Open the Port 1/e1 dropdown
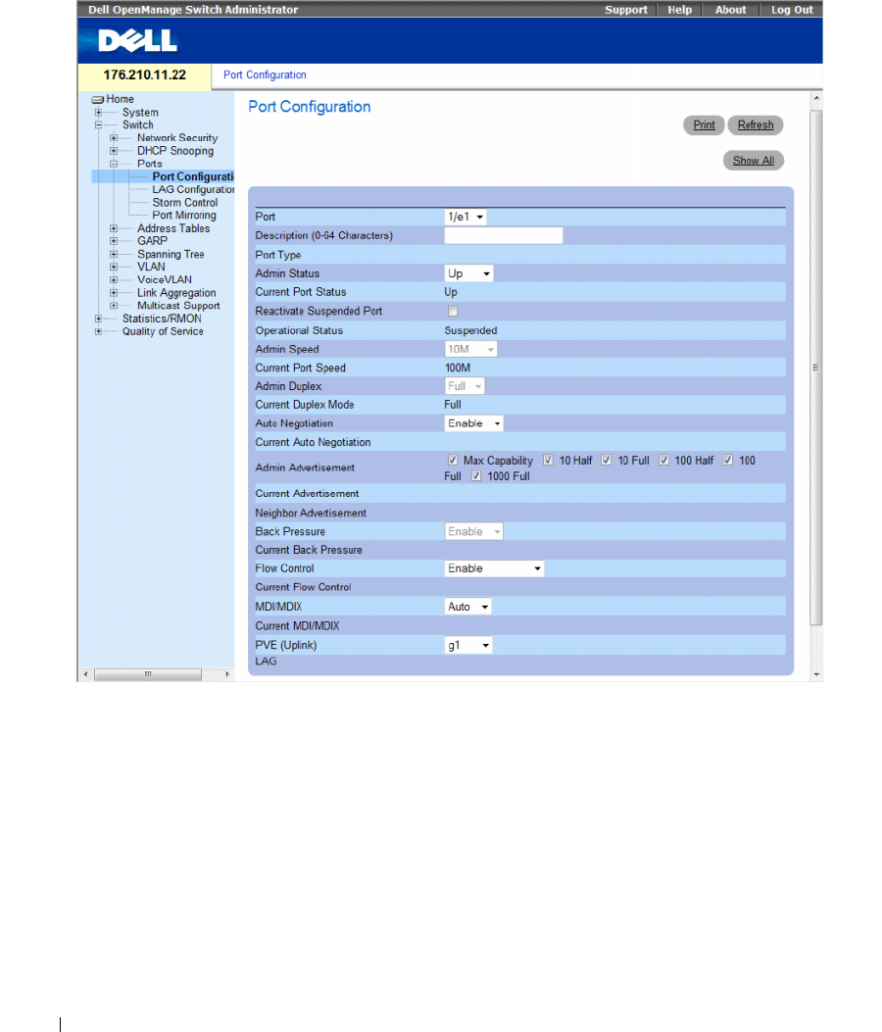The height and width of the screenshot is (1032, 882). click(x=465, y=217)
